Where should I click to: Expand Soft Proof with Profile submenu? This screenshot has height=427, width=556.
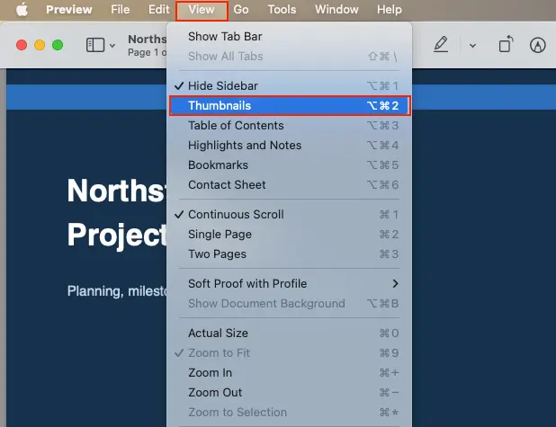pyautogui.click(x=289, y=284)
